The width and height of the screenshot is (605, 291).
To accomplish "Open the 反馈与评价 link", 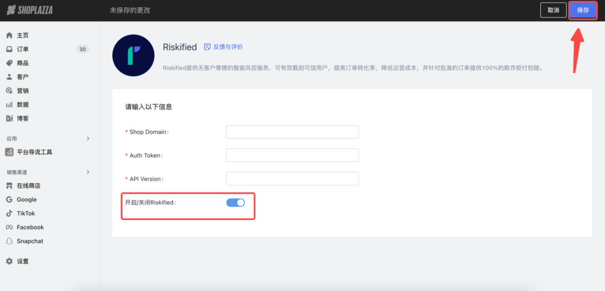I will click(x=228, y=47).
